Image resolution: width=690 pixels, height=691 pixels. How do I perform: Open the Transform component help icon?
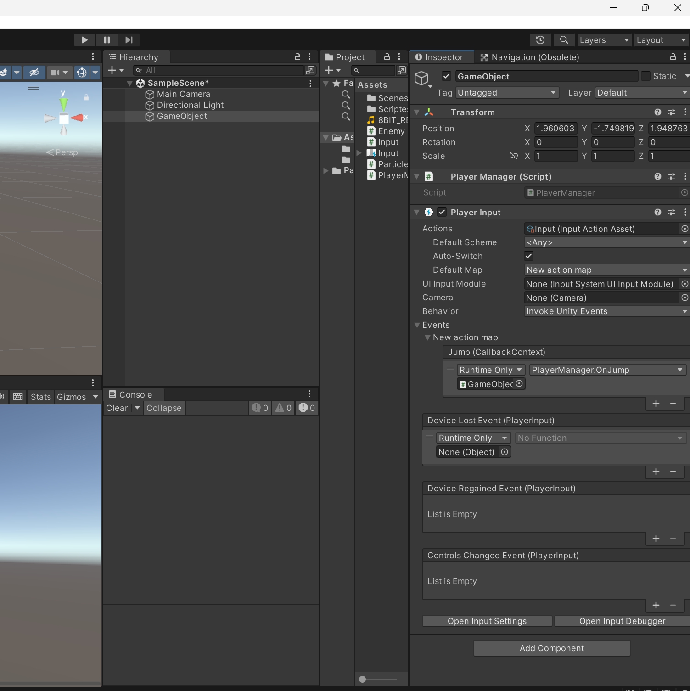[x=658, y=112]
